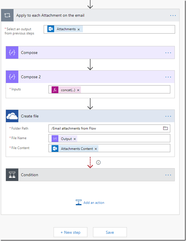Open the Compose 2 ellipsis menu

[x=168, y=77]
